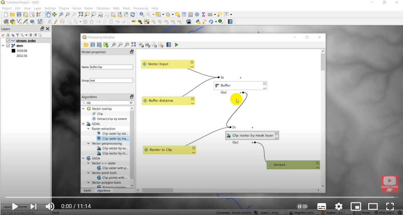Run the model in Processing Modeler
Image resolution: width=403 pixels, height=215 pixels.
[177, 45]
